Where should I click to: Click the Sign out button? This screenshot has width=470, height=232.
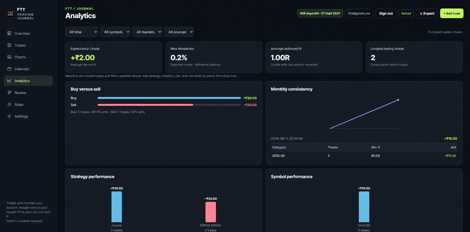pos(386,13)
